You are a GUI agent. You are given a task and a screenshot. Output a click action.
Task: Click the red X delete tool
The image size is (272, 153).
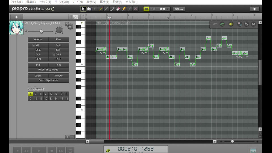click(x=135, y=9)
